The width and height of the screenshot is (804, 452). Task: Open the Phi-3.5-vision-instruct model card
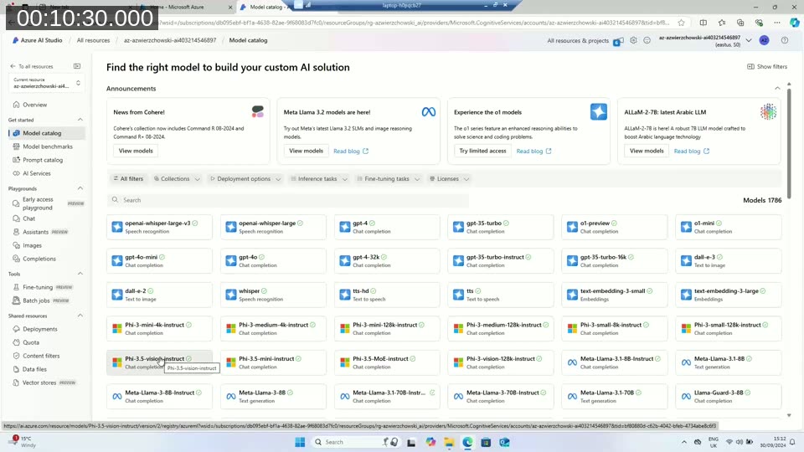point(159,362)
